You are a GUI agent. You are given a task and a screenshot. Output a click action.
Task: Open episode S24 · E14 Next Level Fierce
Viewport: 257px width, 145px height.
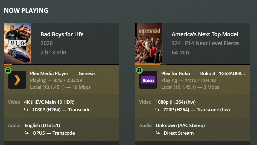(x=205, y=43)
